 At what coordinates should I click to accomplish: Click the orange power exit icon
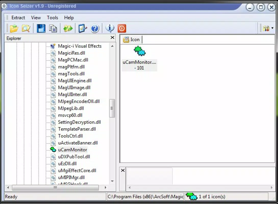click(122, 28)
